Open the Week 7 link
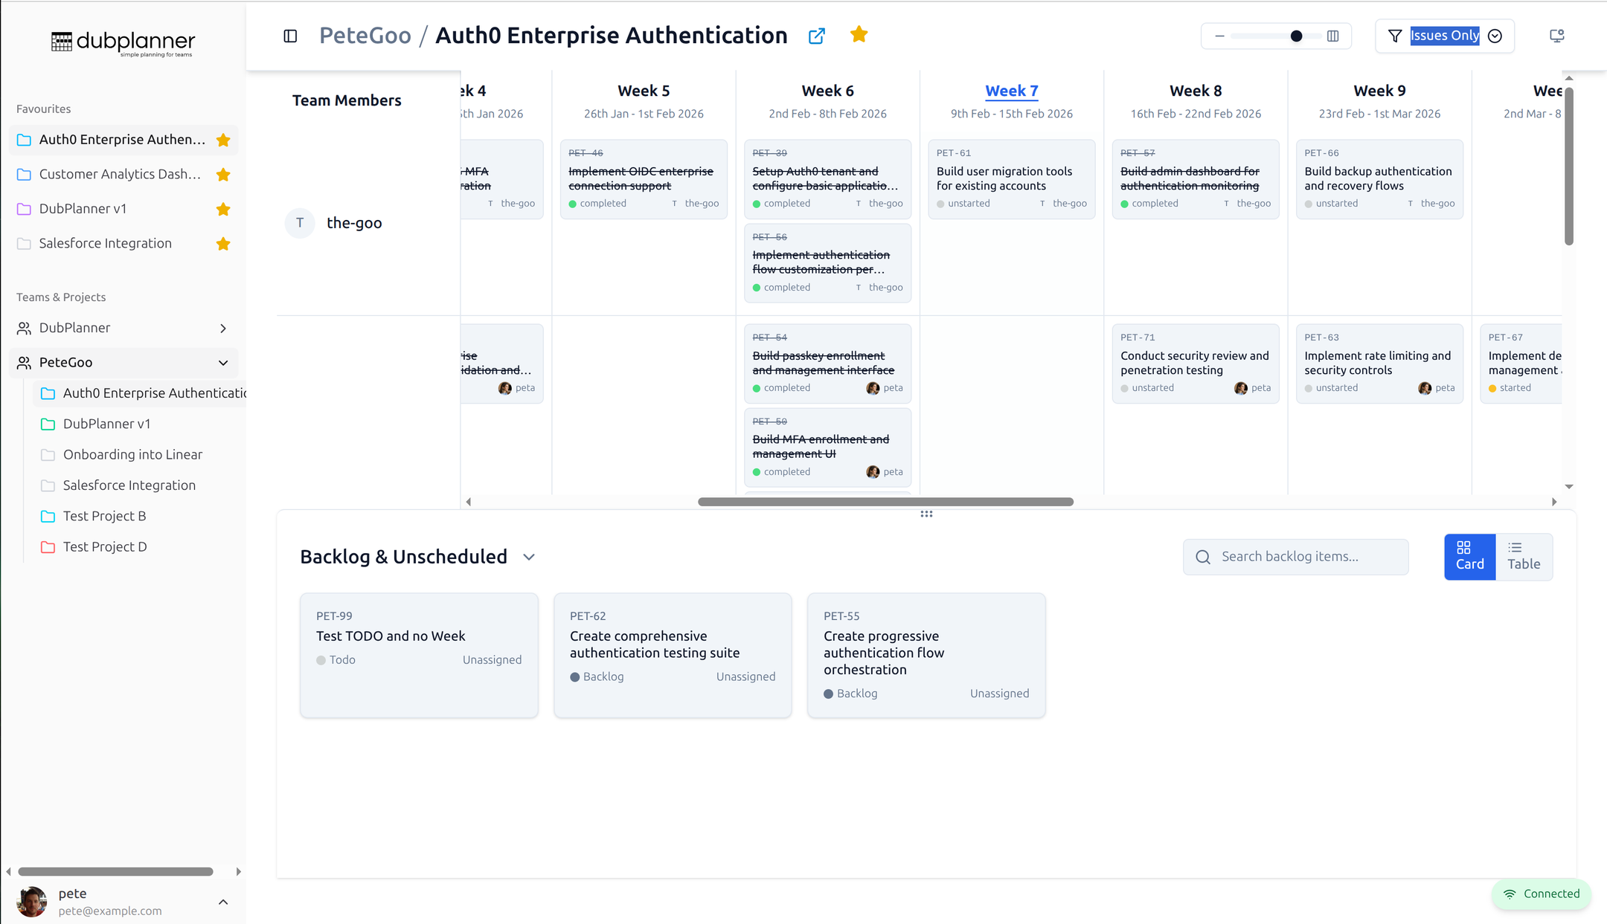 (1011, 90)
